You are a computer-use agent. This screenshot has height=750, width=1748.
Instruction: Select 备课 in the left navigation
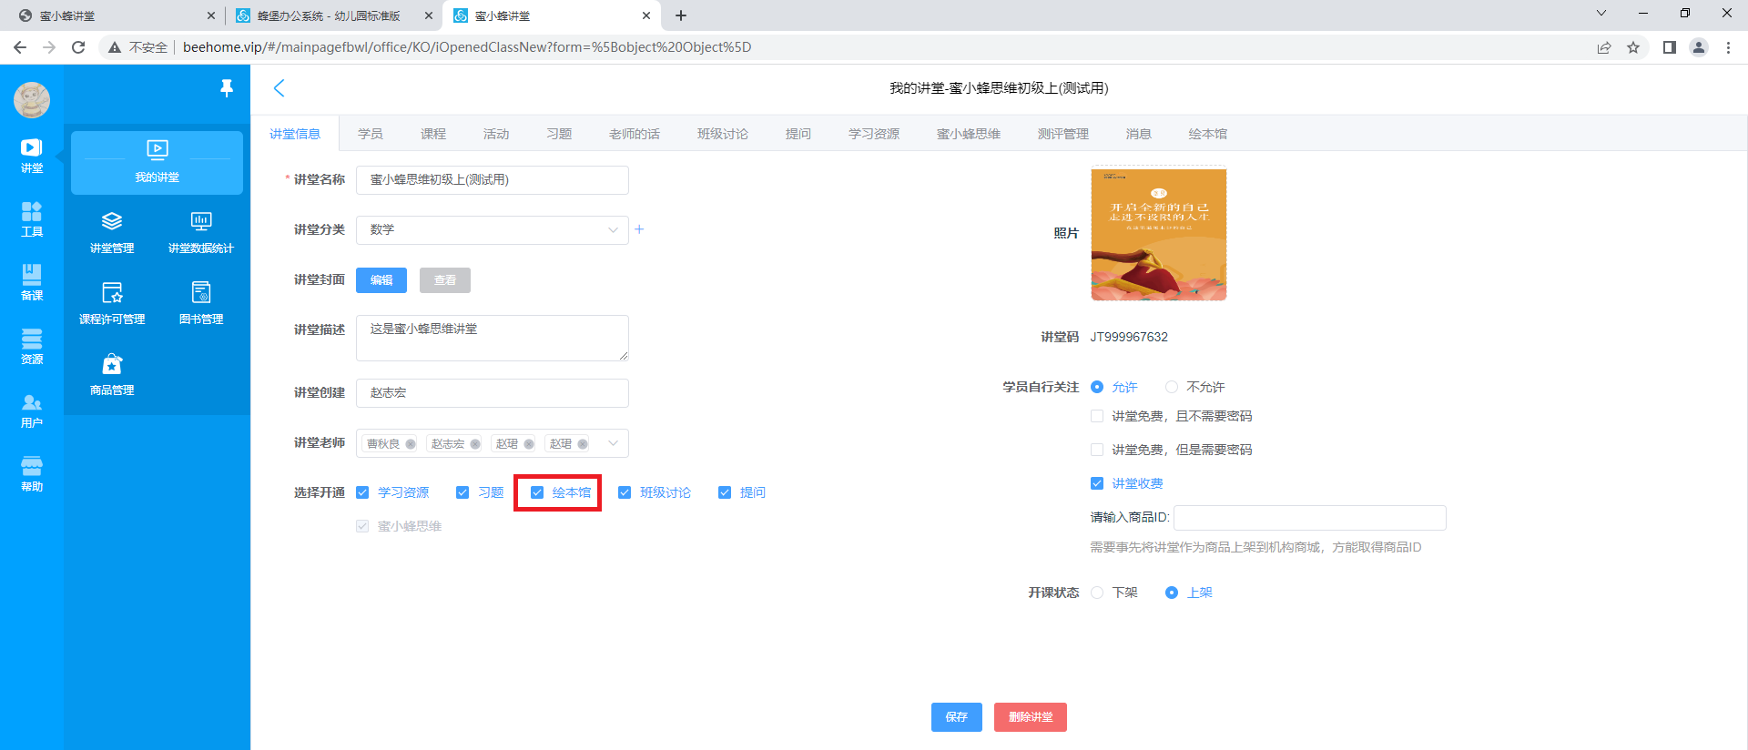click(32, 282)
